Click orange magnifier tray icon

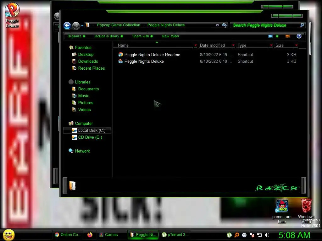[237, 235]
